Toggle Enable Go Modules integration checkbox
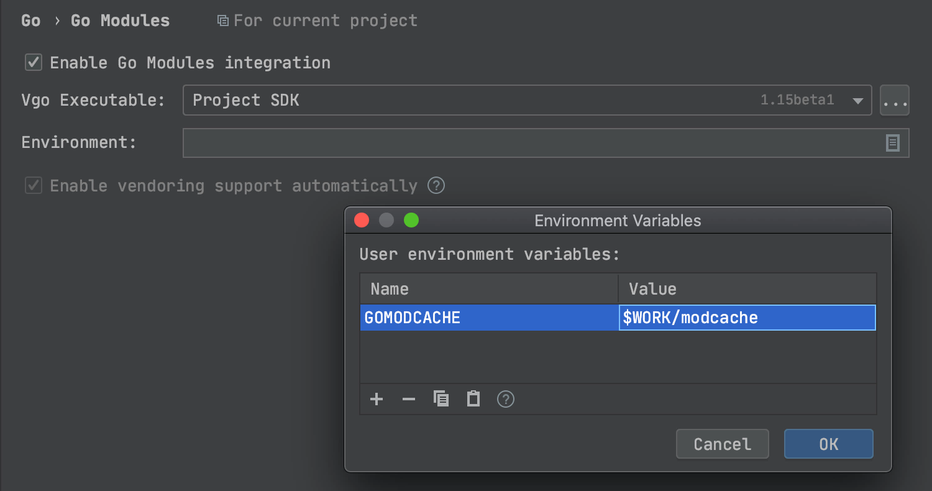Viewport: 932px width, 491px height. tap(34, 63)
